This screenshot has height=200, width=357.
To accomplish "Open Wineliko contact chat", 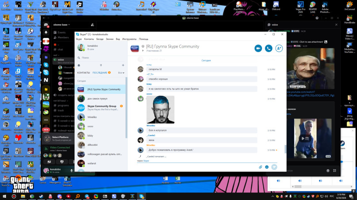I will pos(100,117).
